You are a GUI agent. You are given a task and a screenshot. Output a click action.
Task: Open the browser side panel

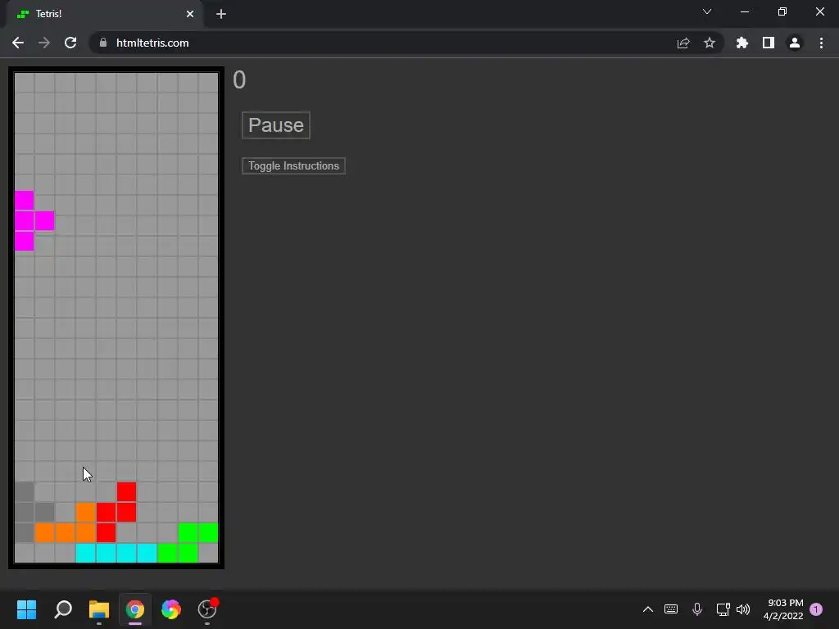coord(769,43)
